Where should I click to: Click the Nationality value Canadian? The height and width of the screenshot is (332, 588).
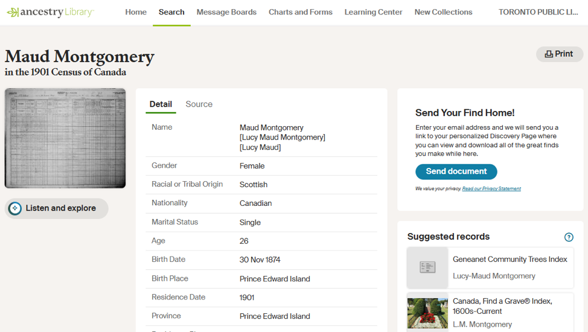coord(256,203)
